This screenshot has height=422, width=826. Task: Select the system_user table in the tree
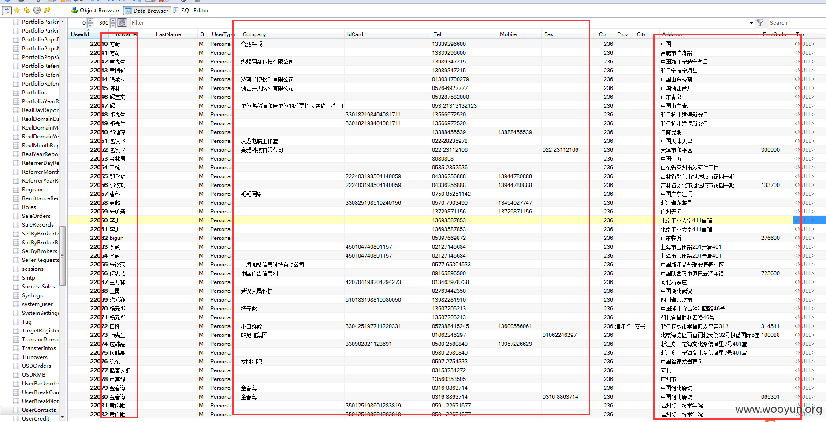[x=37, y=304]
